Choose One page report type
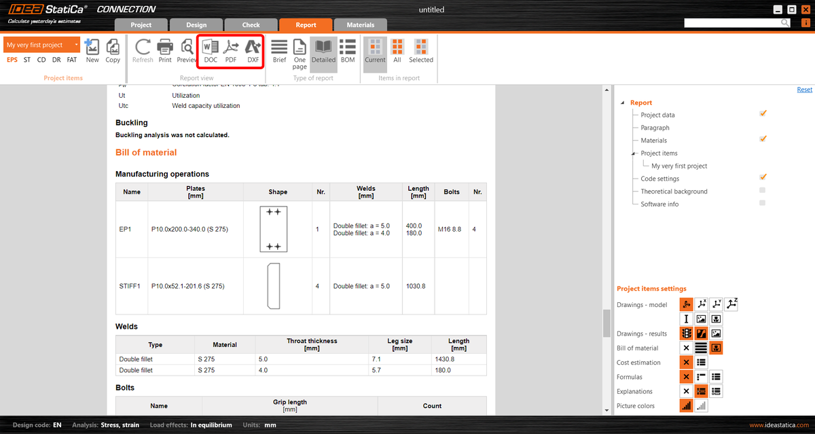 coord(300,50)
